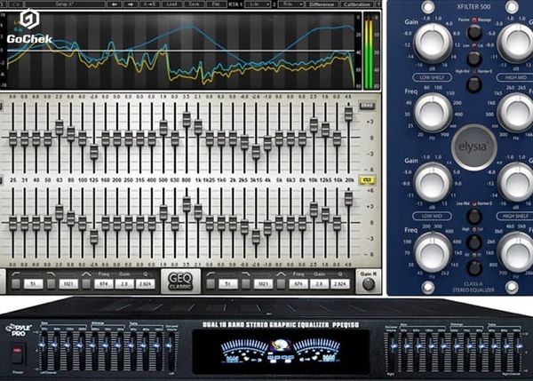533x381 pixels.
Task: Click the High Shelf Gain knob
Action: pyautogui.click(x=515, y=182)
